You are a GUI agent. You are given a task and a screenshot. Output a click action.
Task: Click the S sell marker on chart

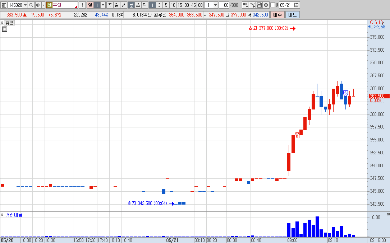[x=345, y=93]
